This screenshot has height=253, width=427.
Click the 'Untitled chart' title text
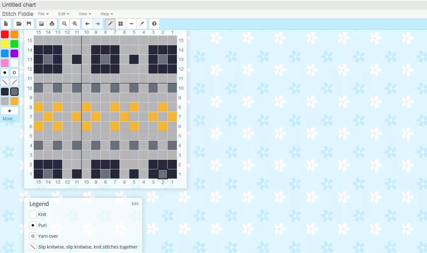(x=19, y=5)
